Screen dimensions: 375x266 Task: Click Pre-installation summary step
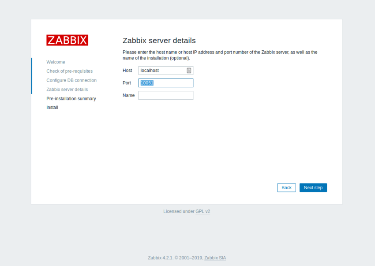click(x=71, y=98)
